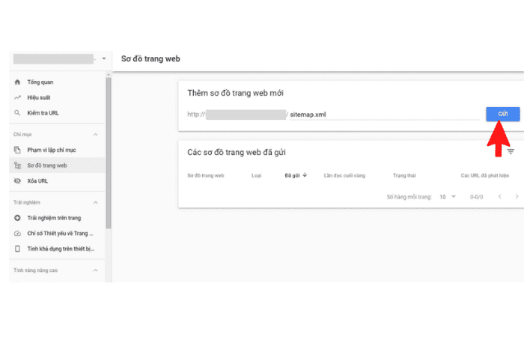Viewport: 524px width, 337px height.
Task: Click the sidebar vertical scrollbar
Action: [x=109, y=153]
